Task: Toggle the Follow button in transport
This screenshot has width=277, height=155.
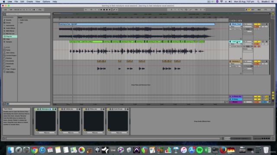Action: click(86, 9)
